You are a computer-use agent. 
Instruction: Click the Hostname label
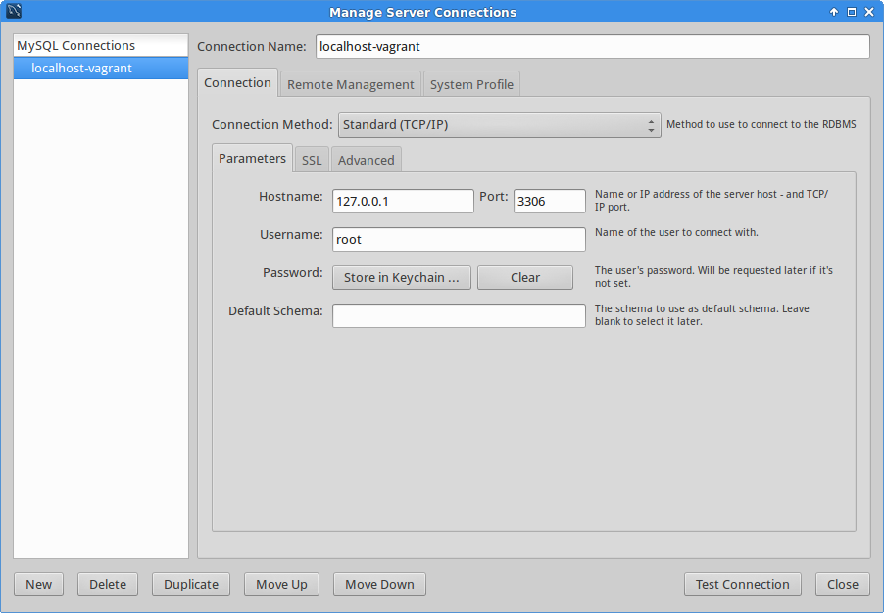point(291,197)
